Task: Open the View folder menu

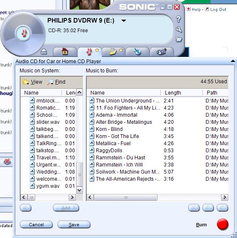Action: pyautogui.click(x=33, y=82)
